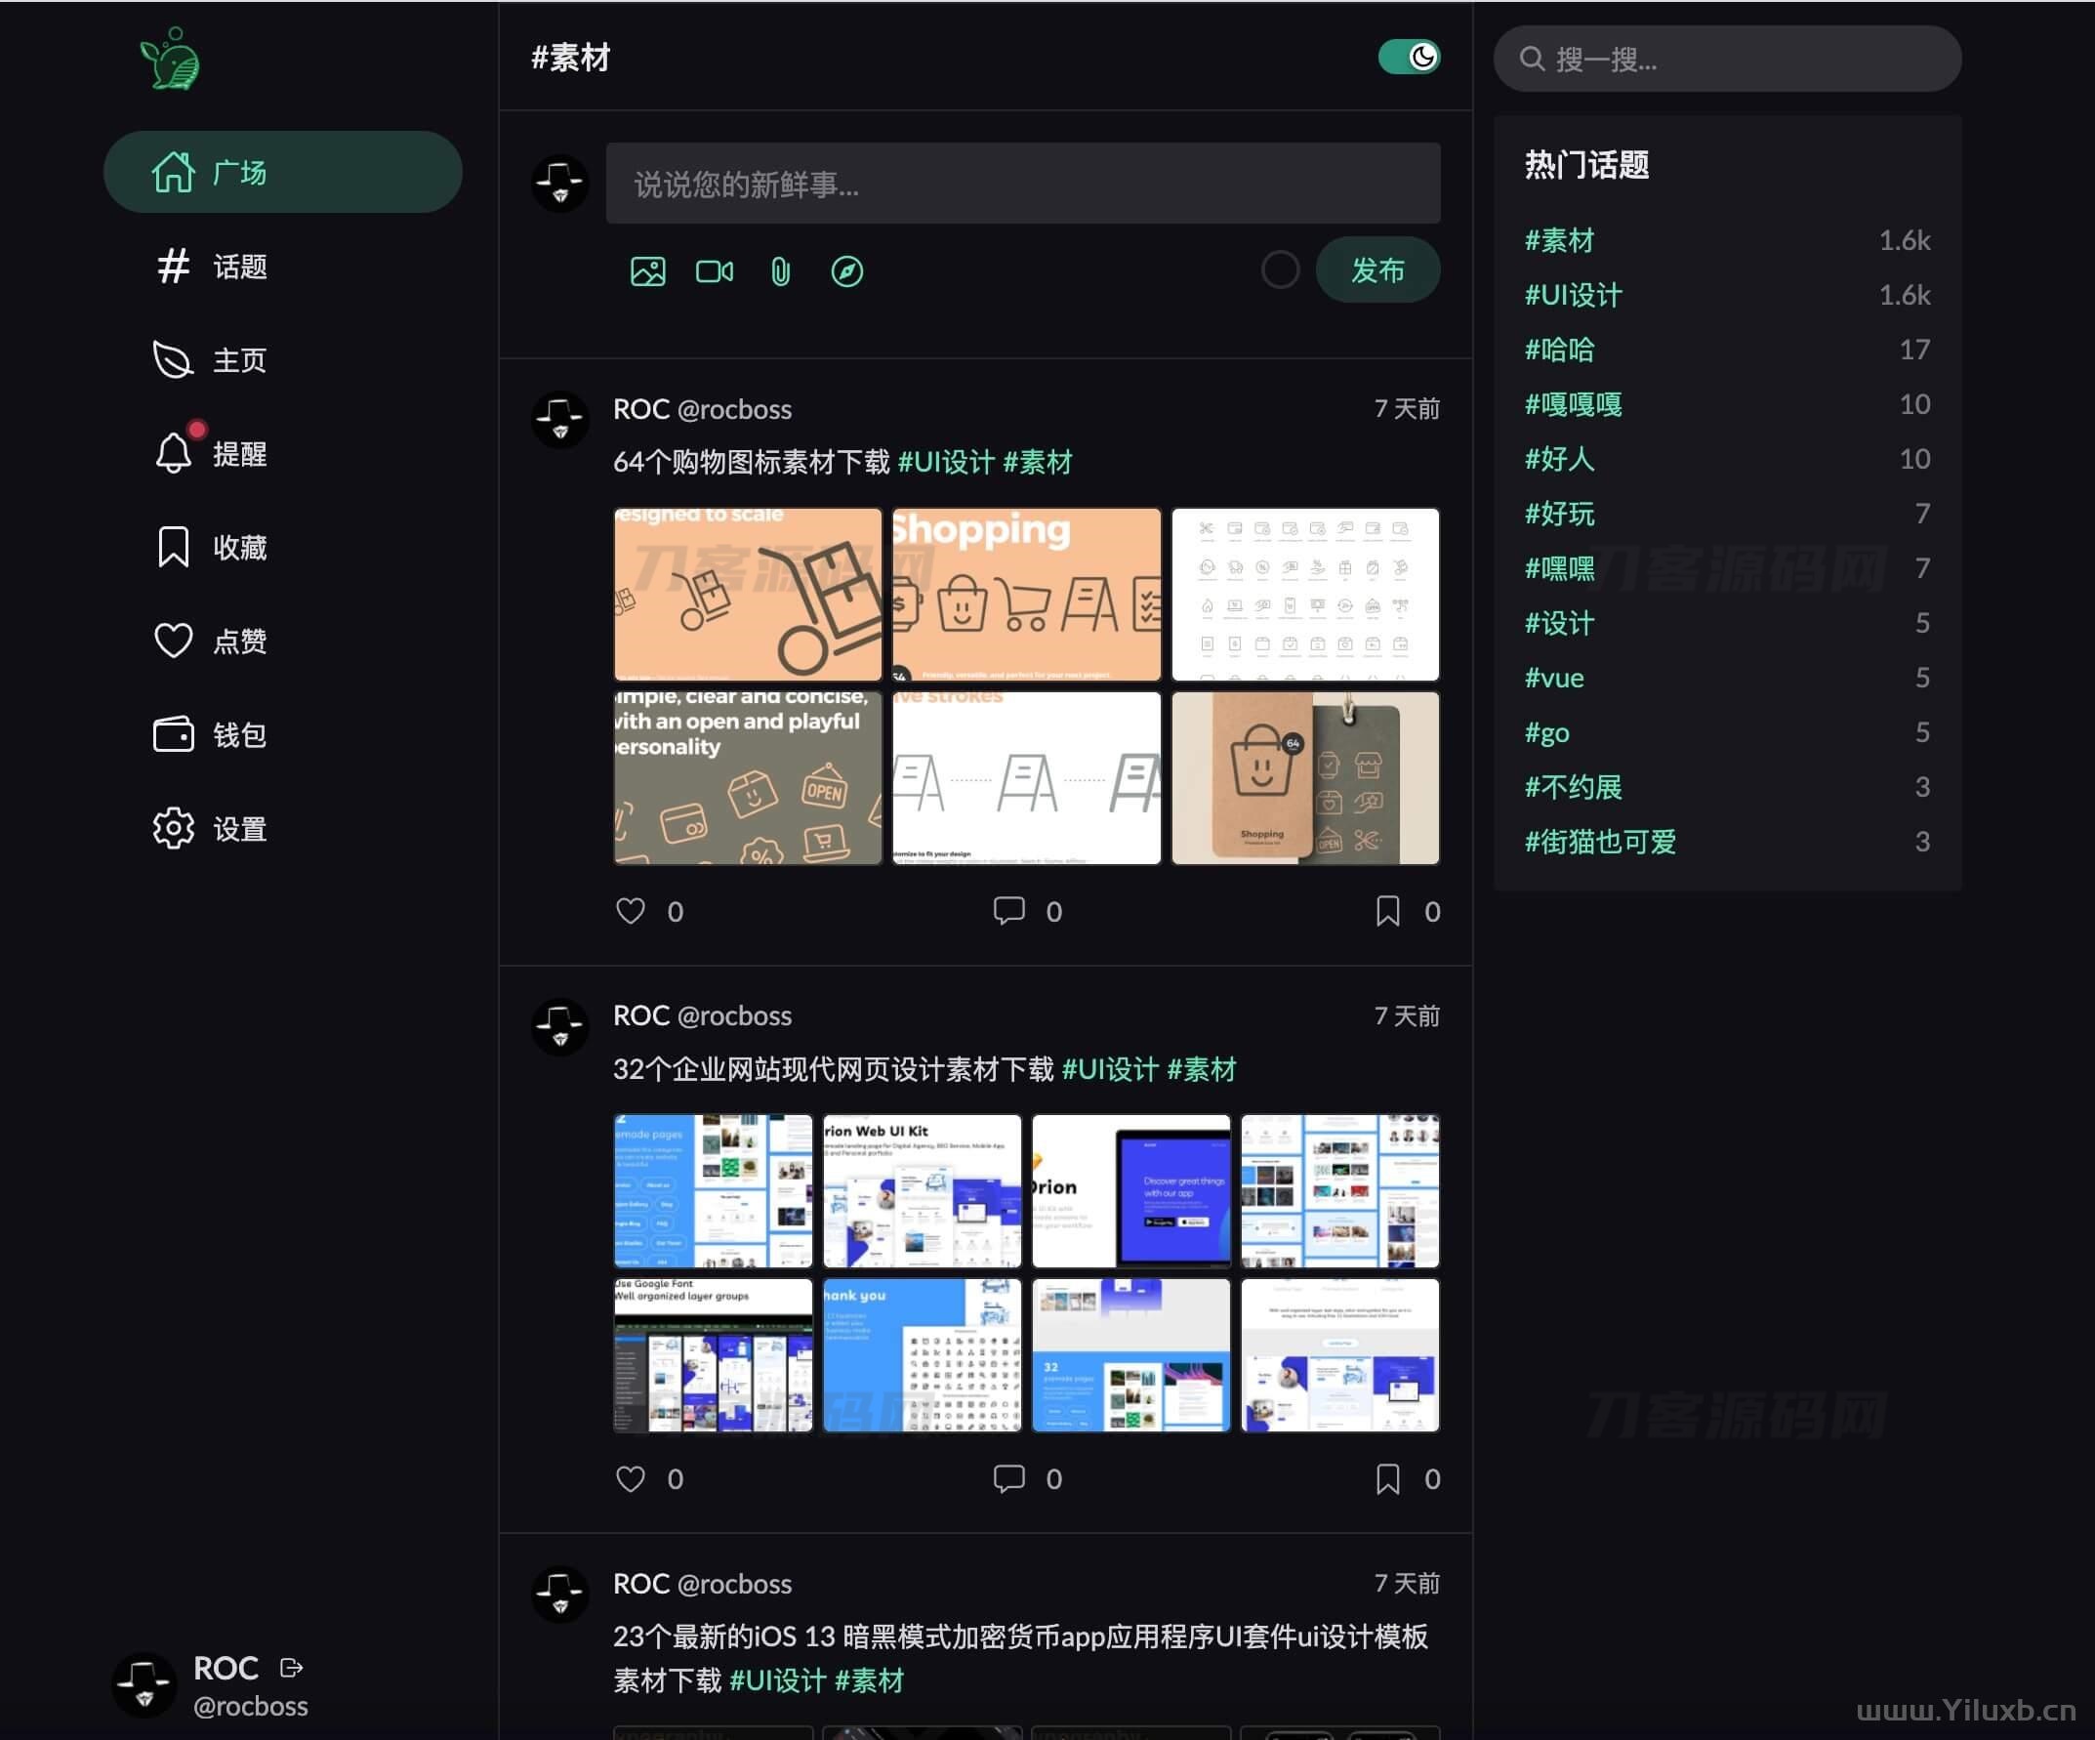Image resolution: width=2095 pixels, height=1740 pixels.
Task: Open comments on the first post
Action: coord(1009,911)
